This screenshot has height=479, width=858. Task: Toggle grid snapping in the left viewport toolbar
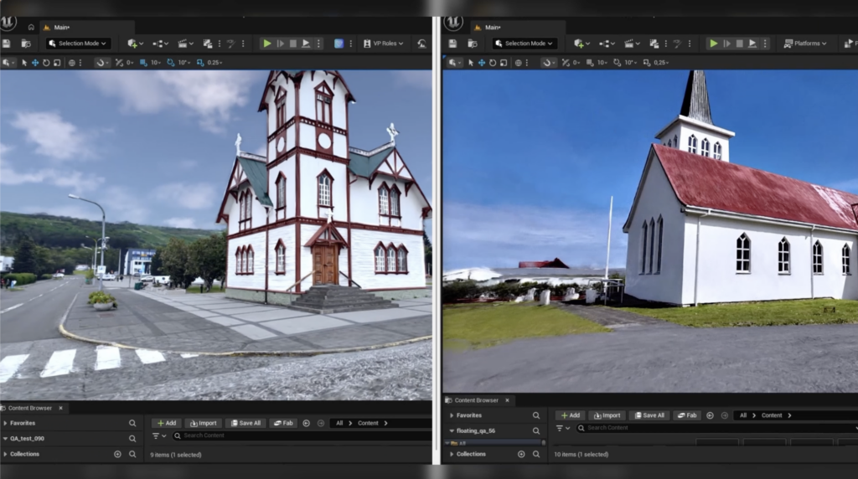(145, 63)
